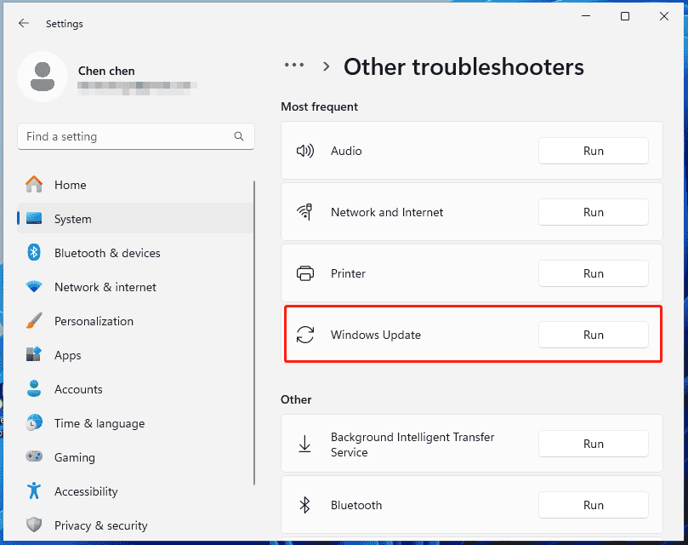The height and width of the screenshot is (545, 688).
Task: Click the Find a setting search box
Action: coord(135,136)
